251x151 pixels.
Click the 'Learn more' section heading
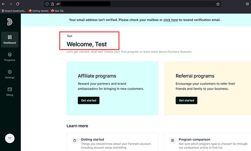click(x=77, y=126)
